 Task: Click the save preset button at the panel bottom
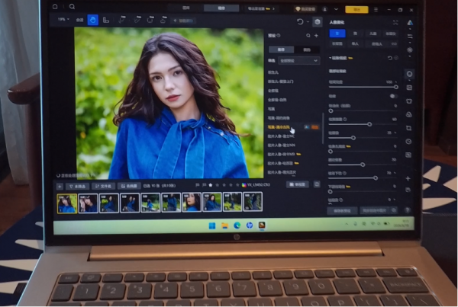(x=342, y=210)
